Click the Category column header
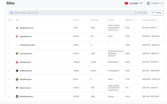Viewport: 167px width, 104px height. [111, 20]
